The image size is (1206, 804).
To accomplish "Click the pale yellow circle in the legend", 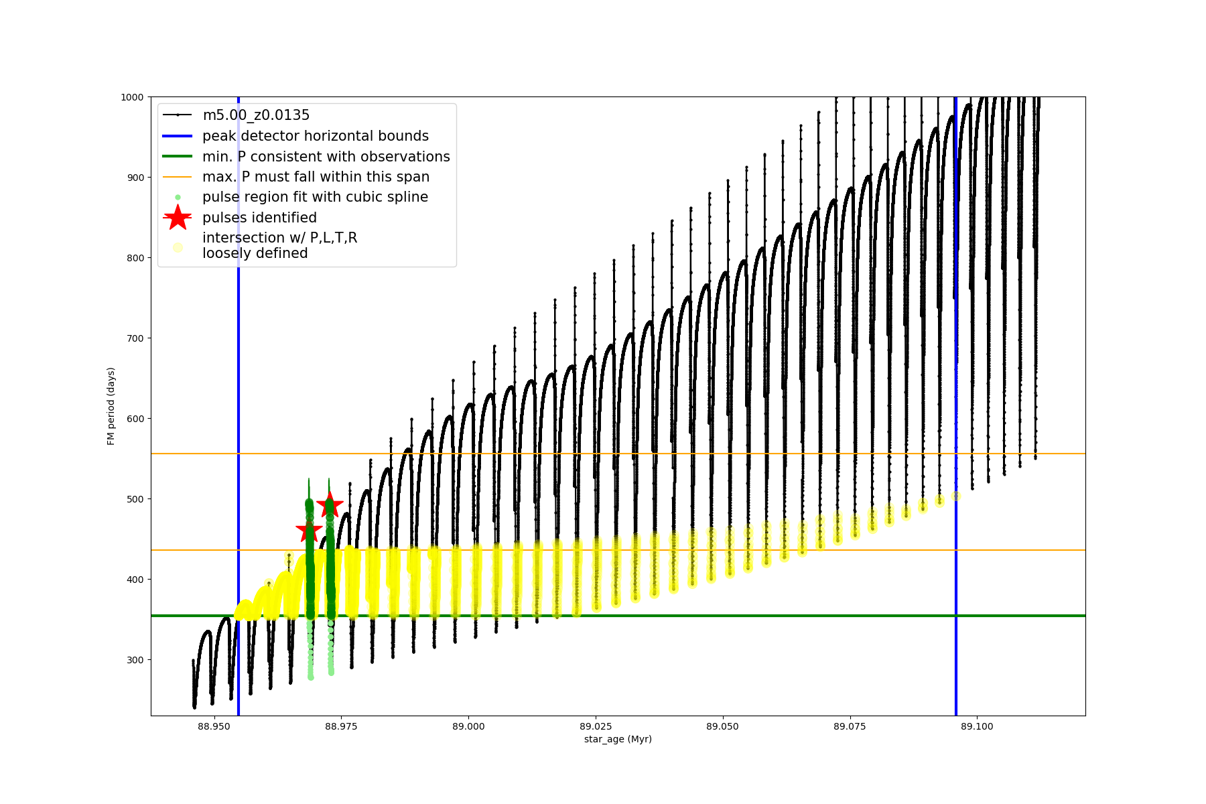I will (178, 247).
